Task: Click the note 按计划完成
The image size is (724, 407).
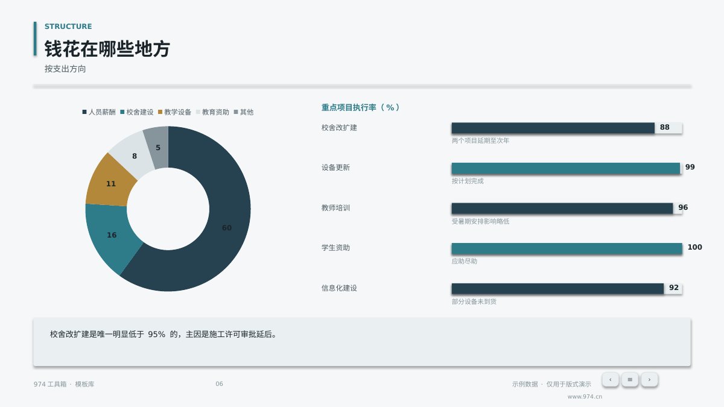Action: (468, 181)
